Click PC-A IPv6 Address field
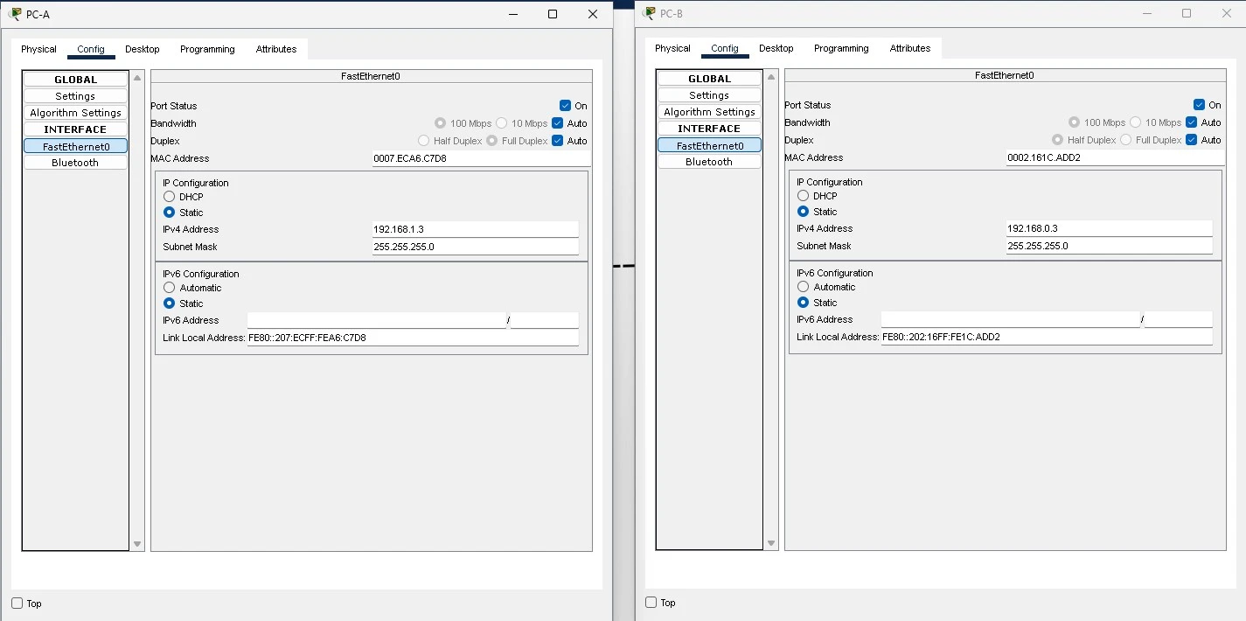 (377, 320)
